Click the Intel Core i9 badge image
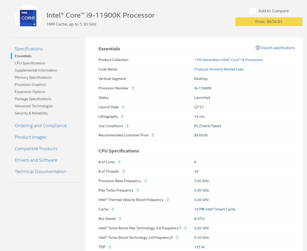Image resolution: width=307 pixels, height=251 pixels. pos(28,18)
